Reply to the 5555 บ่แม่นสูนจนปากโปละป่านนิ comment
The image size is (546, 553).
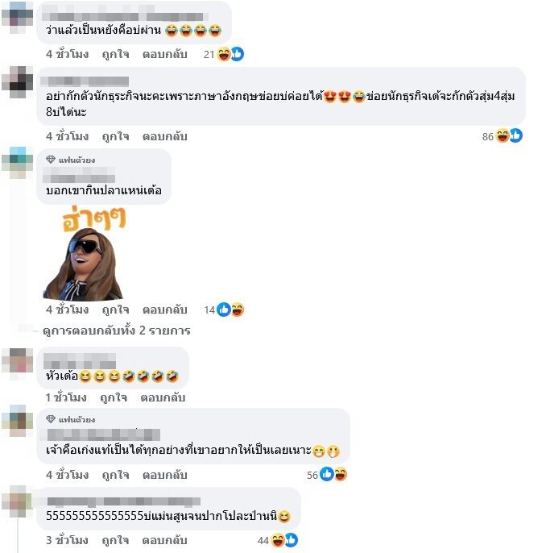164,540
